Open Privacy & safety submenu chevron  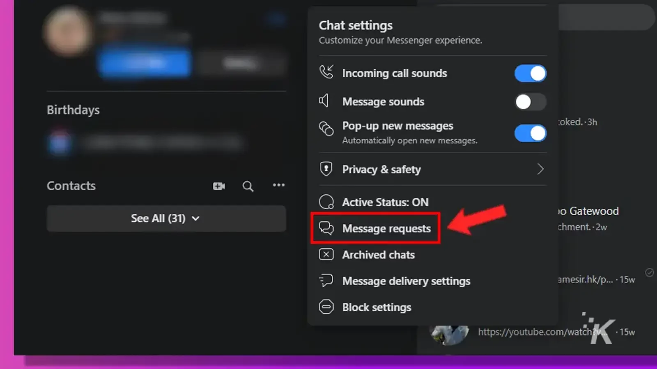(x=540, y=169)
